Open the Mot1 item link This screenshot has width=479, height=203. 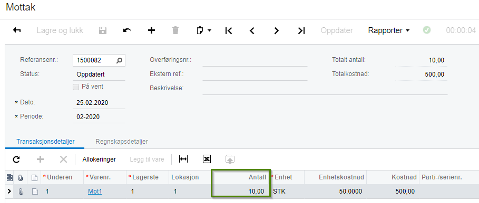click(x=95, y=191)
